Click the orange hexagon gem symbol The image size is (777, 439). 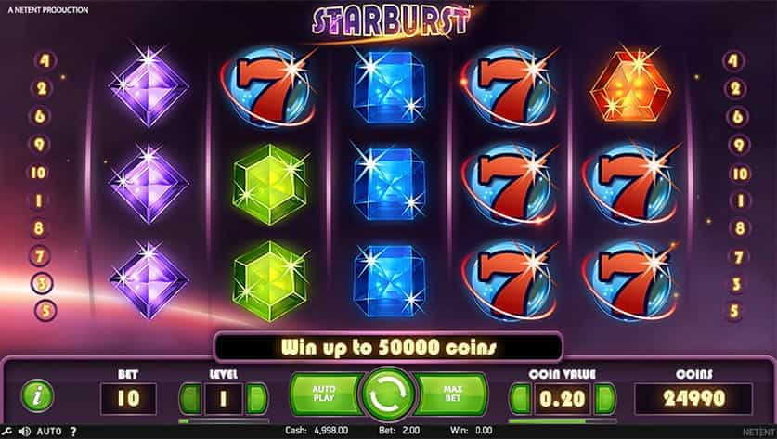click(629, 86)
